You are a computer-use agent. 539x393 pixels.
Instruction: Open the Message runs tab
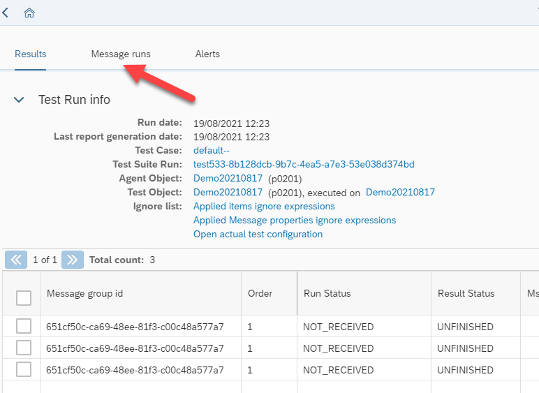121,54
